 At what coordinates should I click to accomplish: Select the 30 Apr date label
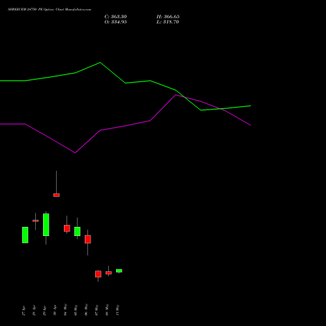click(x=55, y=310)
